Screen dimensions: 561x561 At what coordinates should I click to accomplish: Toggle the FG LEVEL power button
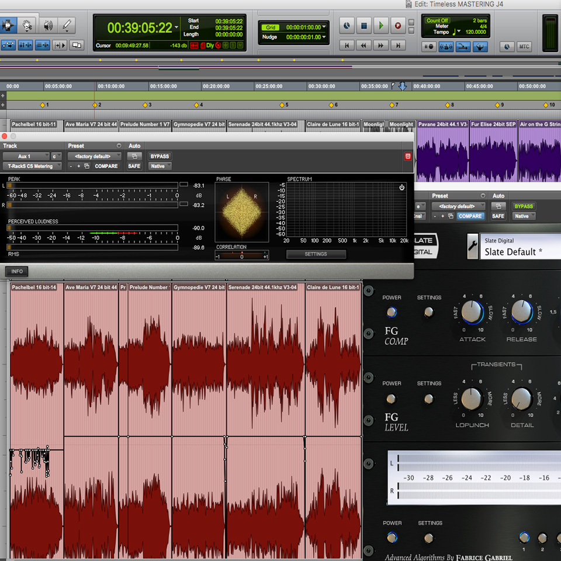point(392,399)
